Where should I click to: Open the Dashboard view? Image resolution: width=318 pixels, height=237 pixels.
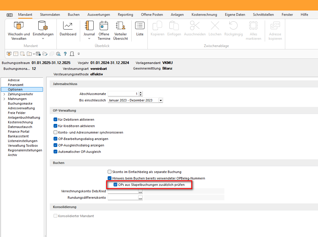coord(68,29)
